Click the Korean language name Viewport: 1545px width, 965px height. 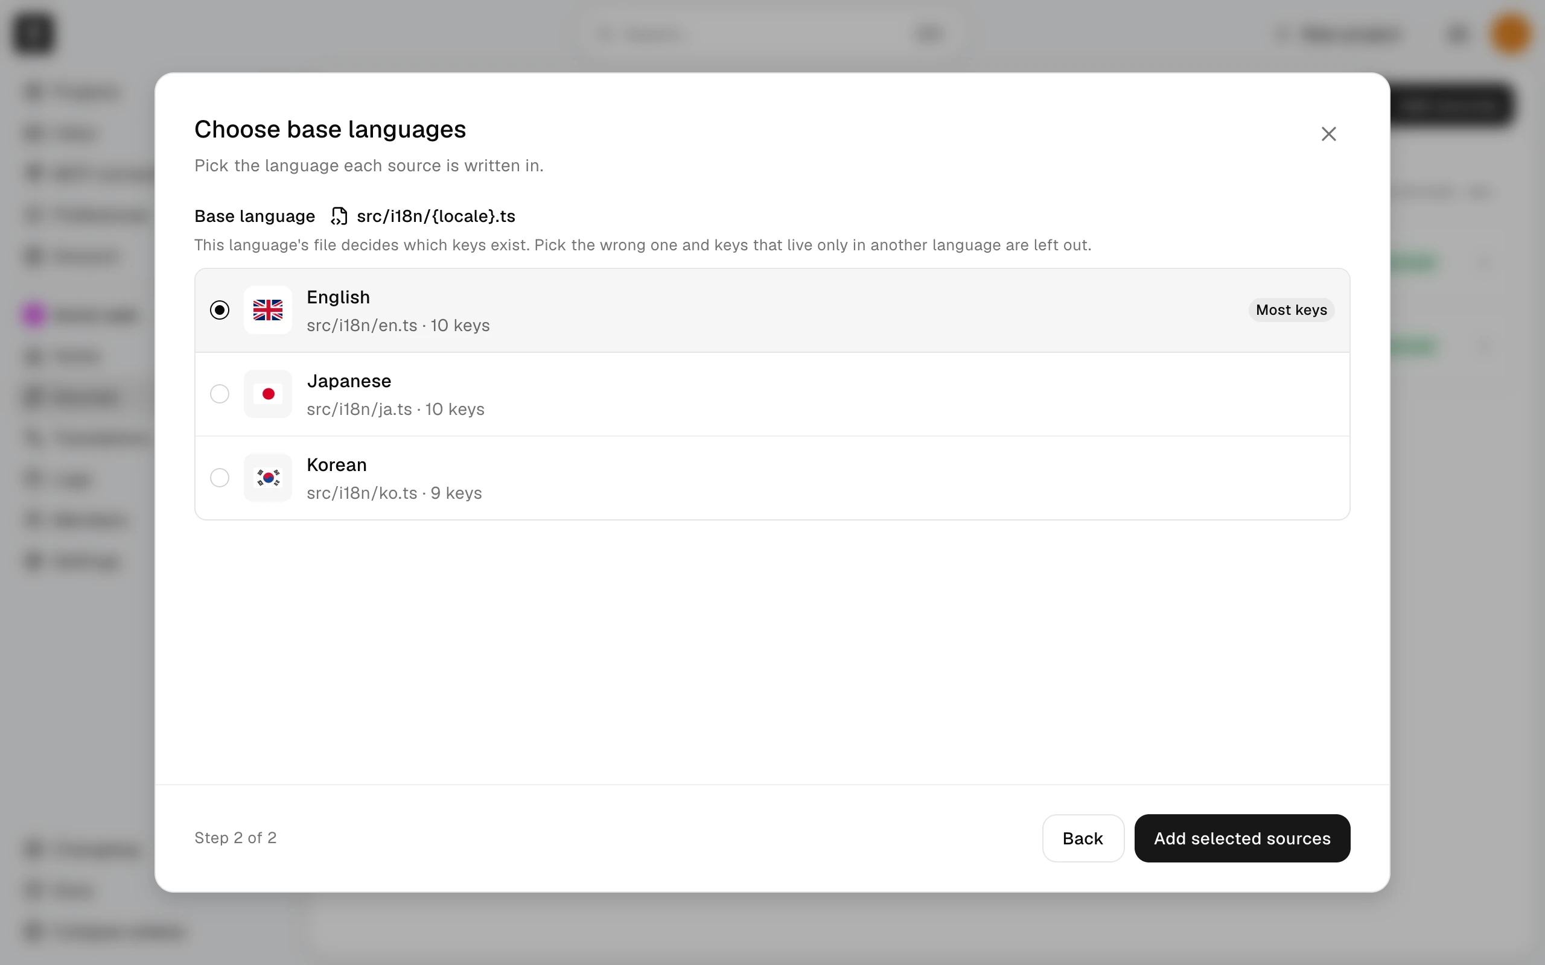336,464
